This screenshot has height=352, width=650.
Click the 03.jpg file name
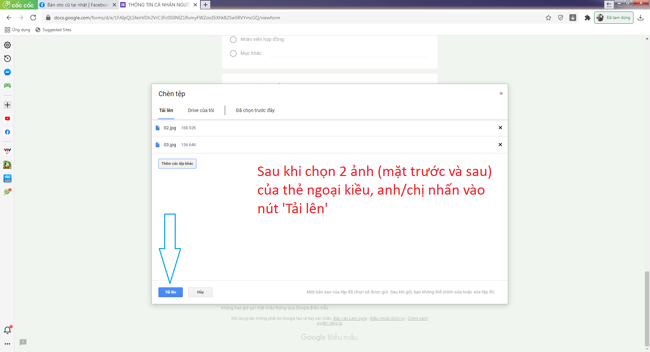[170, 145]
